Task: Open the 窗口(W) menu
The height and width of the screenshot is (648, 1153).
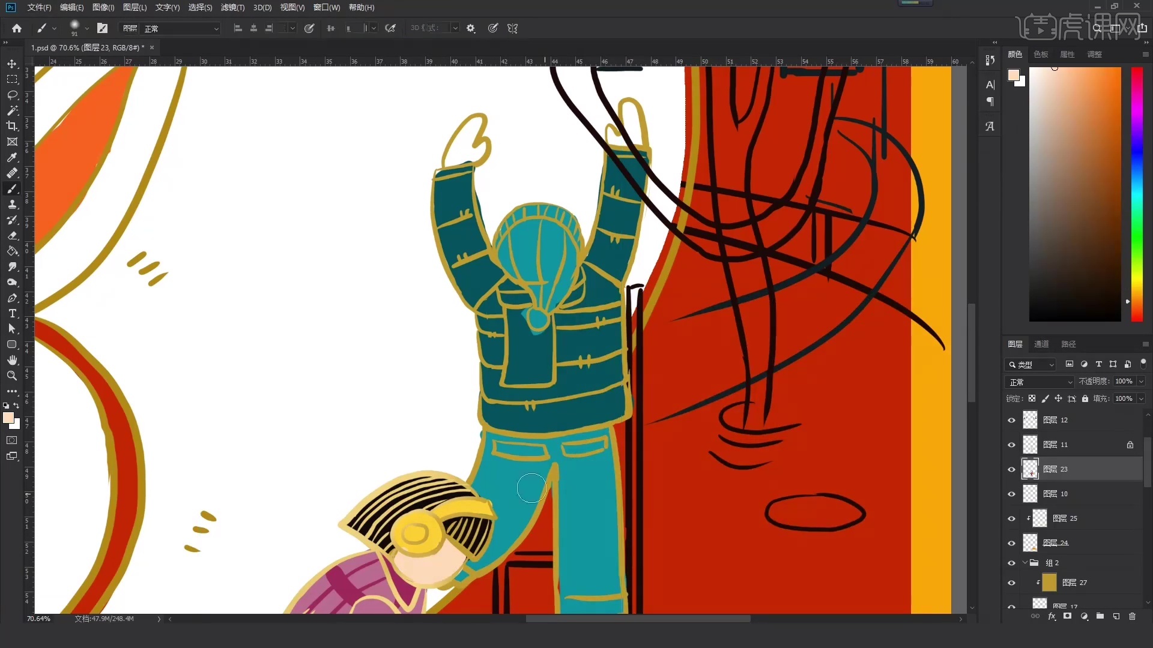Action: (327, 7)
